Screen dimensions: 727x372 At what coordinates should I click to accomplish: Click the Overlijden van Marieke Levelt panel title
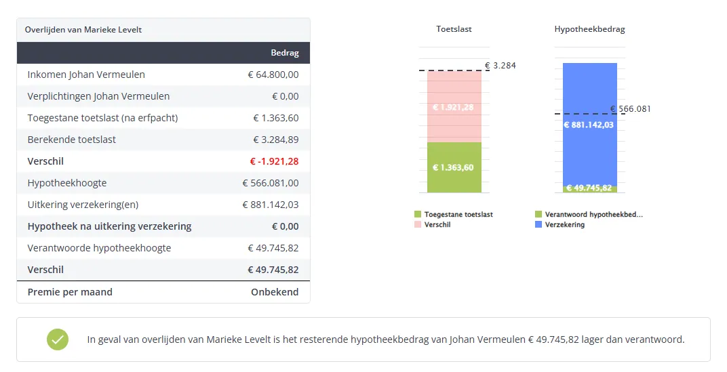click(x=83, y=30)
